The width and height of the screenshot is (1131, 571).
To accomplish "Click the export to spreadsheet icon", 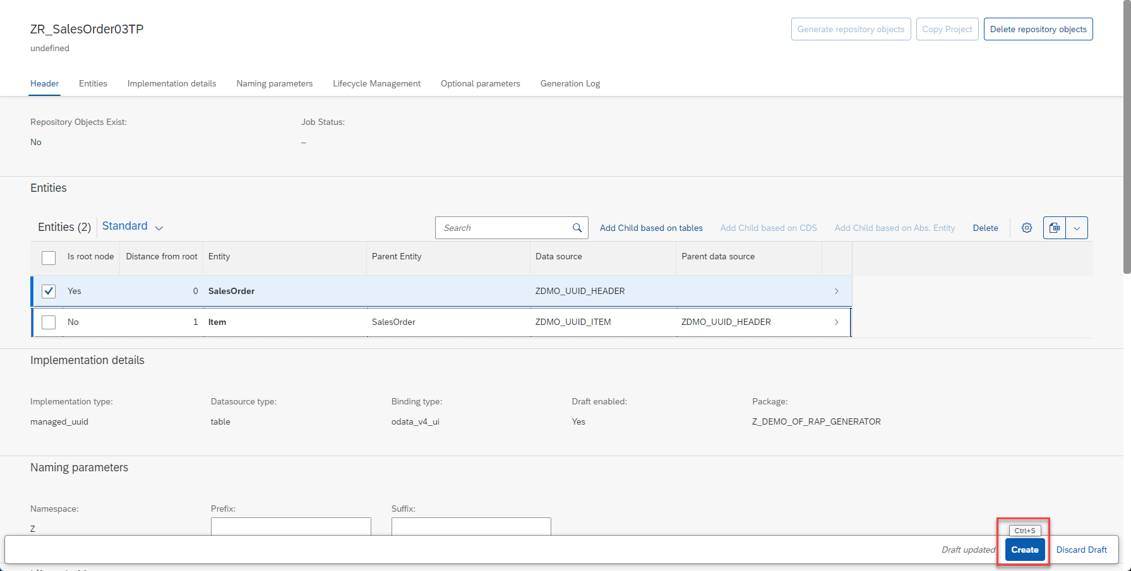I will click(x=1055, y=228).
